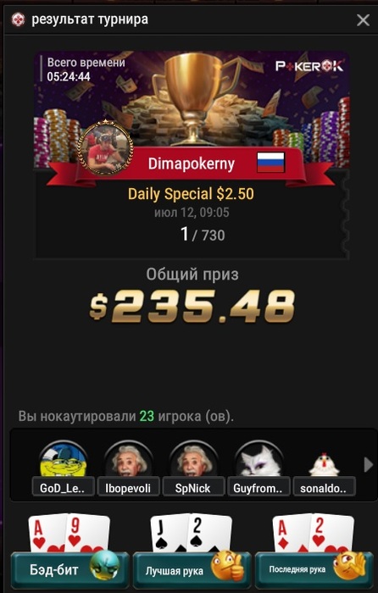Click the golden trophy image
This screenshot has width=378, height=593.
click(x=194, y=97)
